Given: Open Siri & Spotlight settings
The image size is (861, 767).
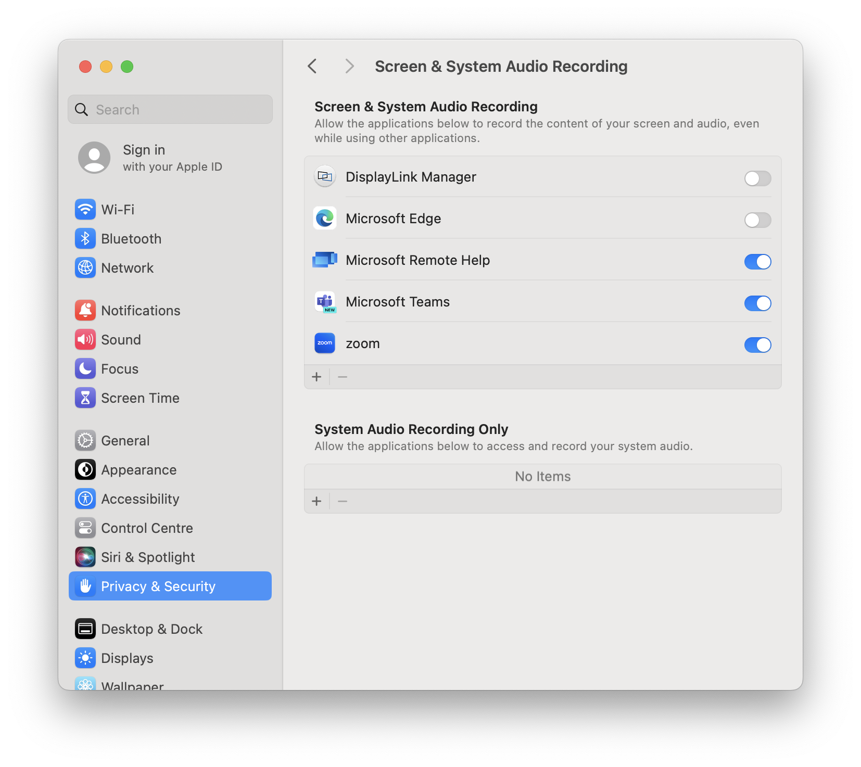Looking at the screenshot, I should (x=170, y=557).
